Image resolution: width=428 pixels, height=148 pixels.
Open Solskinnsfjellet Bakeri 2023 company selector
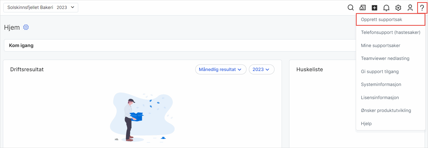click(41, 8)
